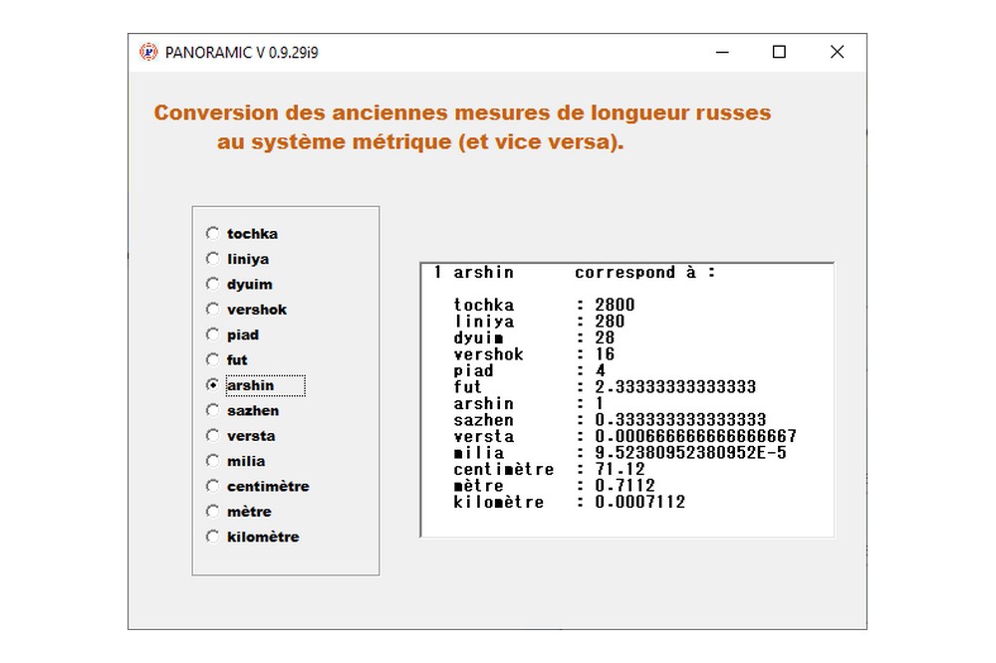
Task: Click the versta : 0.000666666666666667 result line
Action: pyautogui.click(x=625, y=437)
